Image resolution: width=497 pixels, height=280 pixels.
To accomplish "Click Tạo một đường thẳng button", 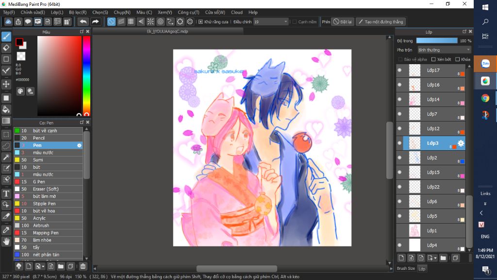I will [x=381, y=21].
